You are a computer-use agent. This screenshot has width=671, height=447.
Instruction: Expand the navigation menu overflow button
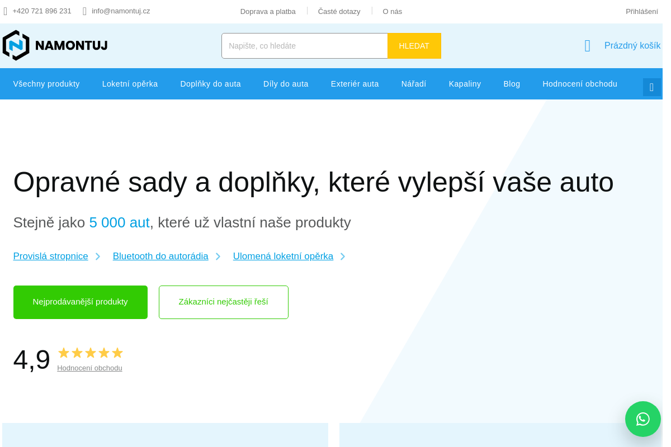pyautogui.click(x=651, y=87)
